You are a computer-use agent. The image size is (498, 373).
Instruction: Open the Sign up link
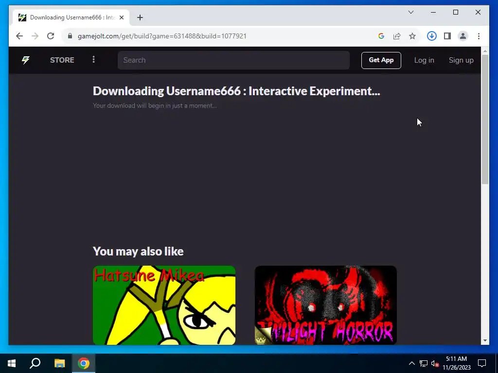pyautogui.click(x=461, y=60)
